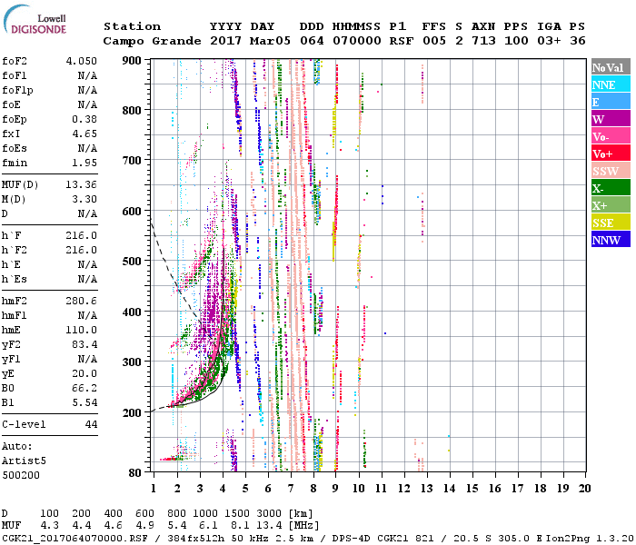The width and height of the screenshot is (636, 545).
Task: Click the E-layer echoes near 100 km
Action: click(170, 459)
